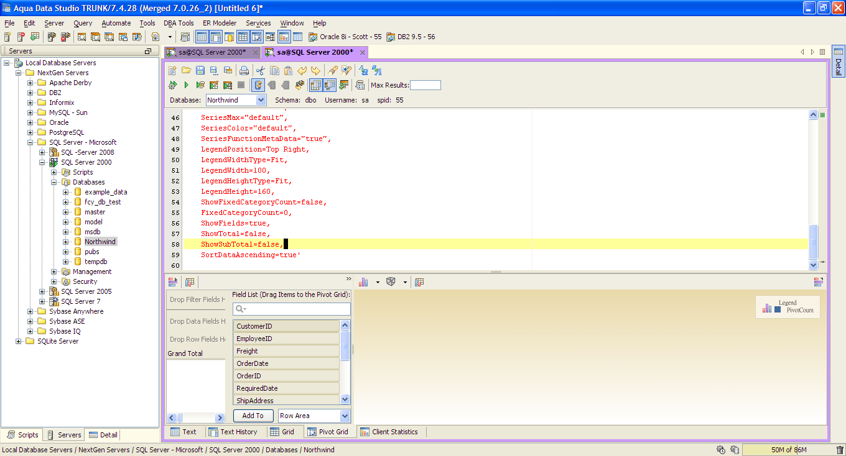Click the Oracle 8i - Scott - 55 shortcut
The height and width of the screenshot is (456, 846).
point(345,37)
